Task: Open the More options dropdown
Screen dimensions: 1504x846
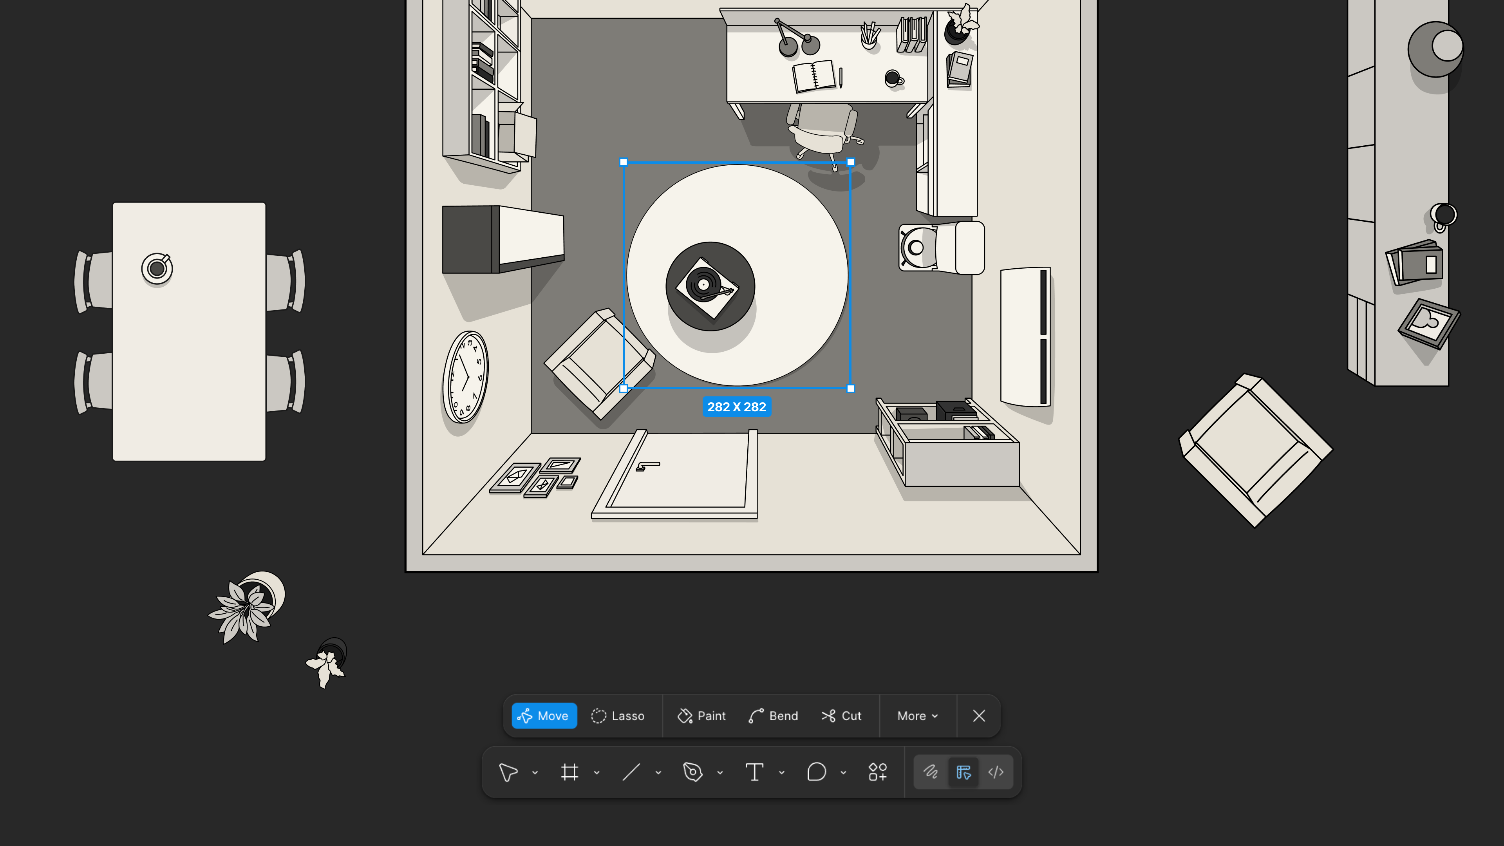Action: pos(917,716)
